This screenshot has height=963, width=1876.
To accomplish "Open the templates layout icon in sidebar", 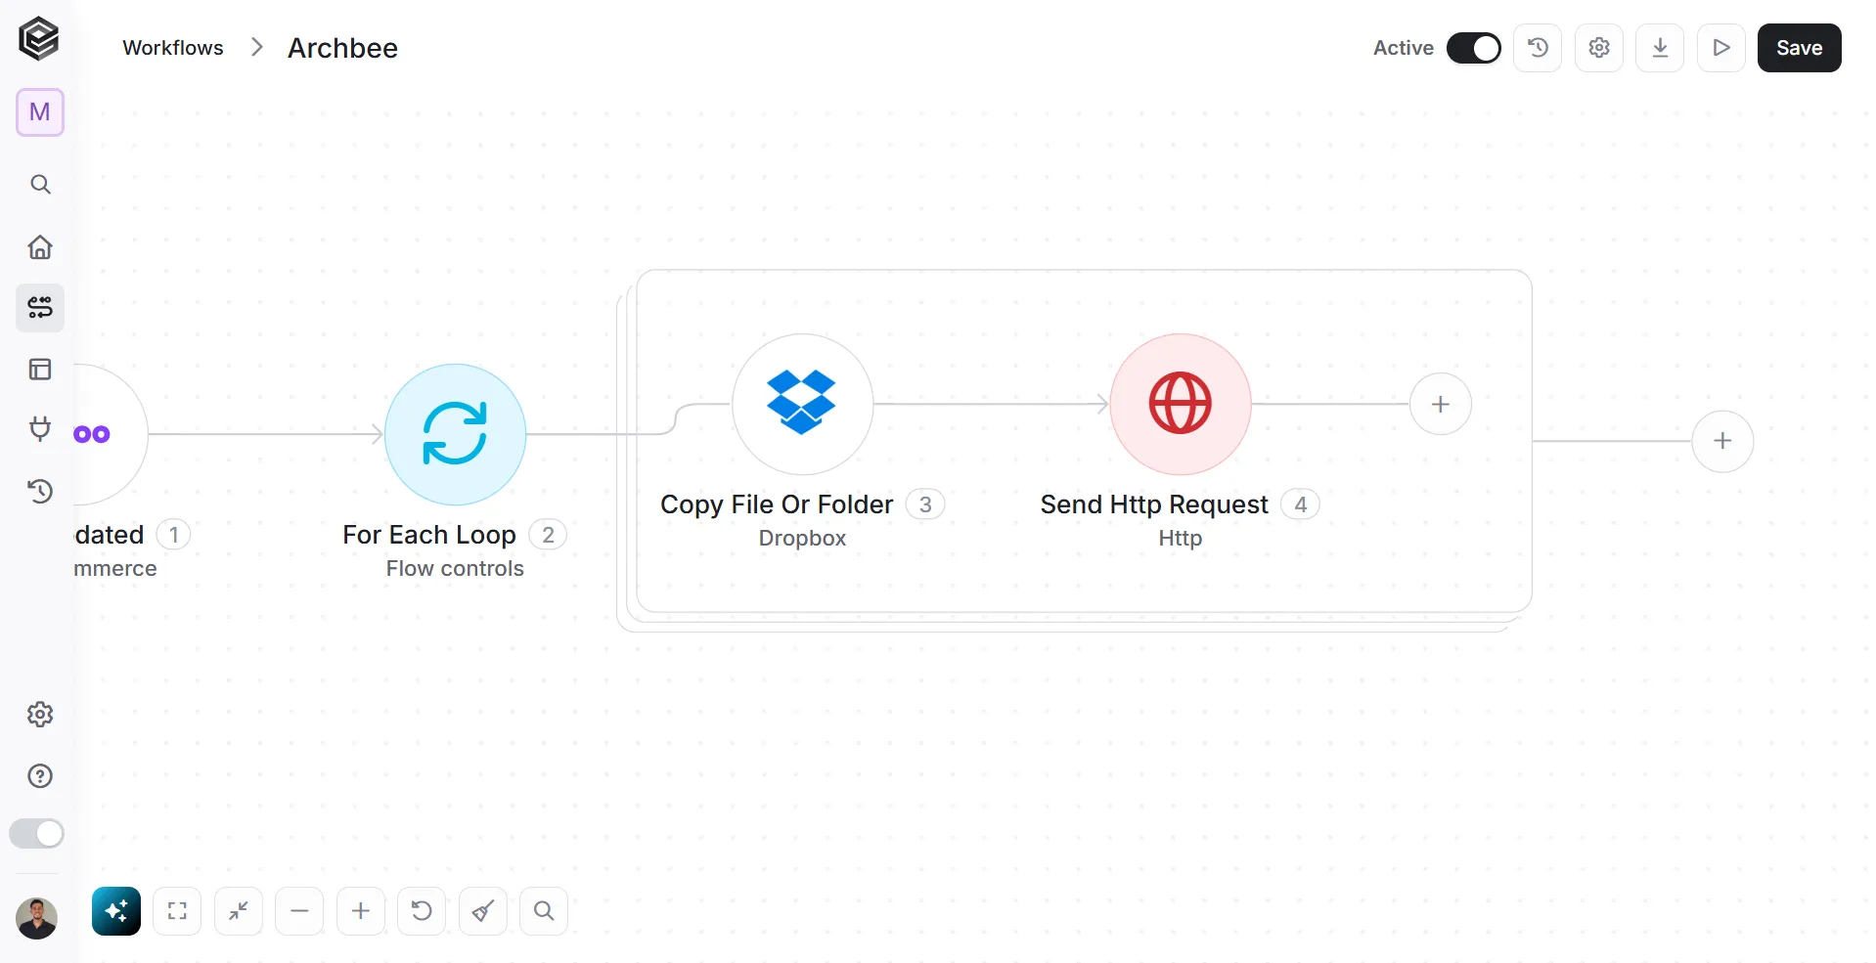I will point(40,370).
